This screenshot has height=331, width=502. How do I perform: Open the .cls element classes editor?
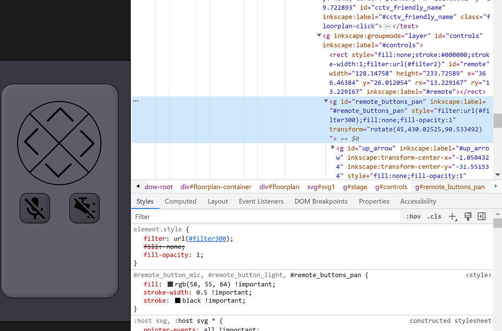434,216
